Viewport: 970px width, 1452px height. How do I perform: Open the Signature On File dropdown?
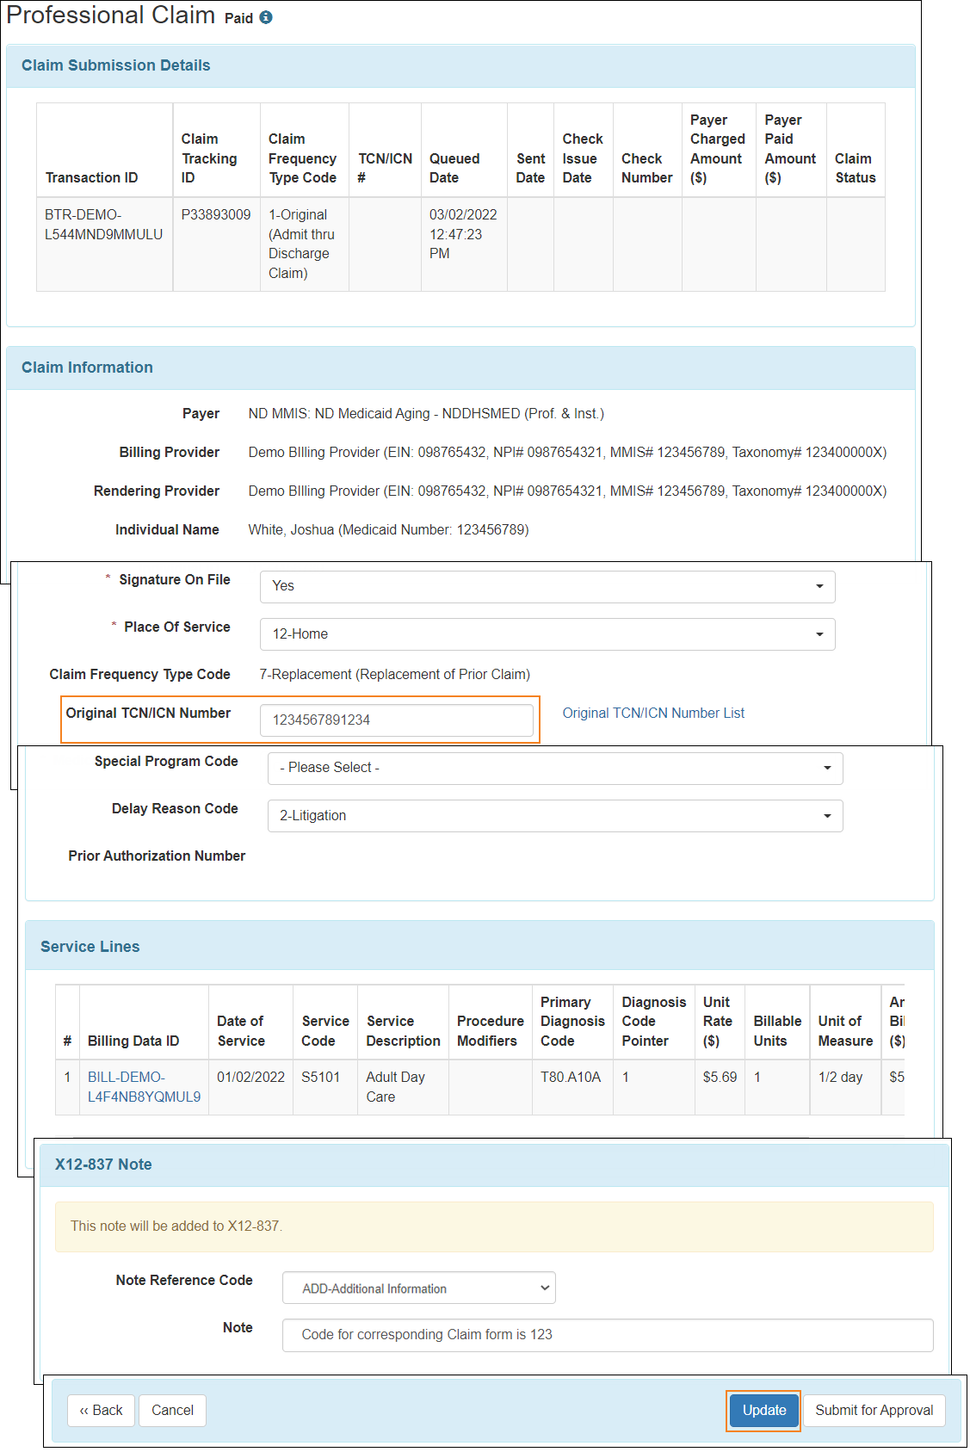tap(547, 586)
